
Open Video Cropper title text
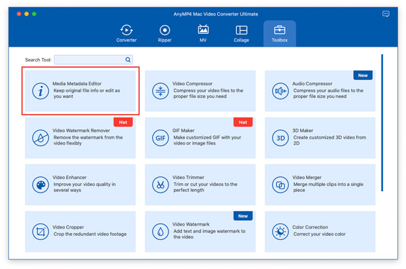(68, 227)
